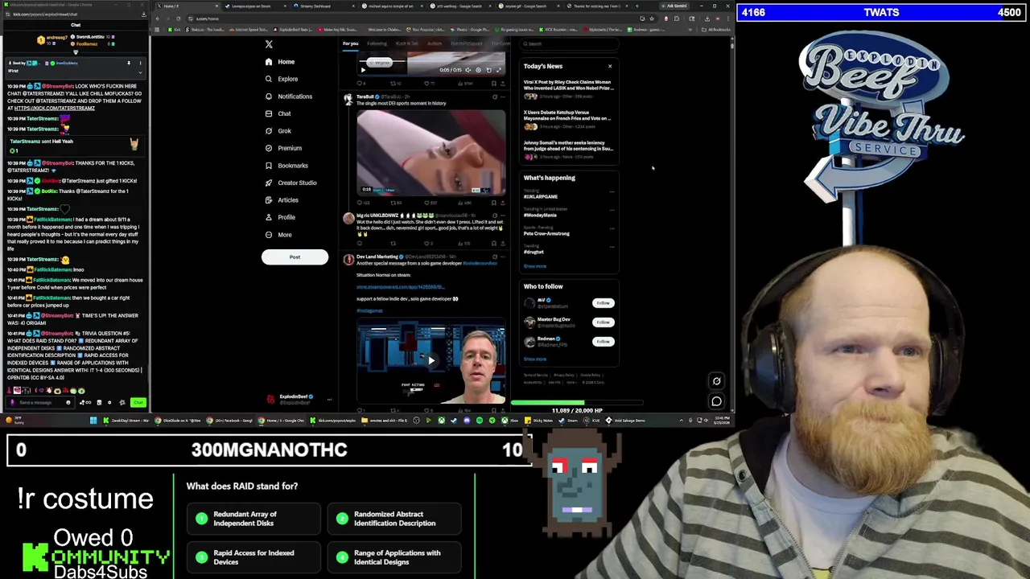Click the Grok icon on the TaraBull post
This screenshot has width=1030, height=579.
[495, 96]
